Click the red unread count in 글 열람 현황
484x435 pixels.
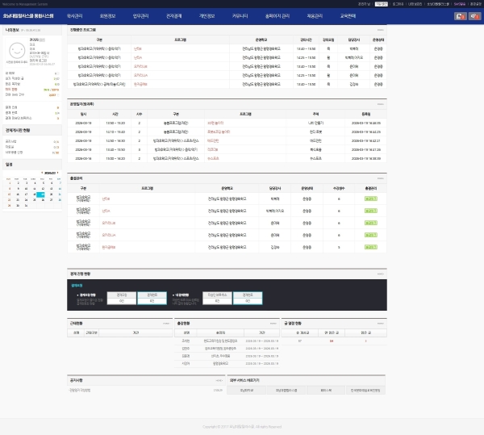tap(332, 341)
